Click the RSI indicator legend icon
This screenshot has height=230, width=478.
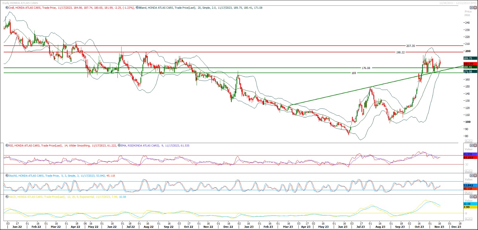tap(7, 145)
